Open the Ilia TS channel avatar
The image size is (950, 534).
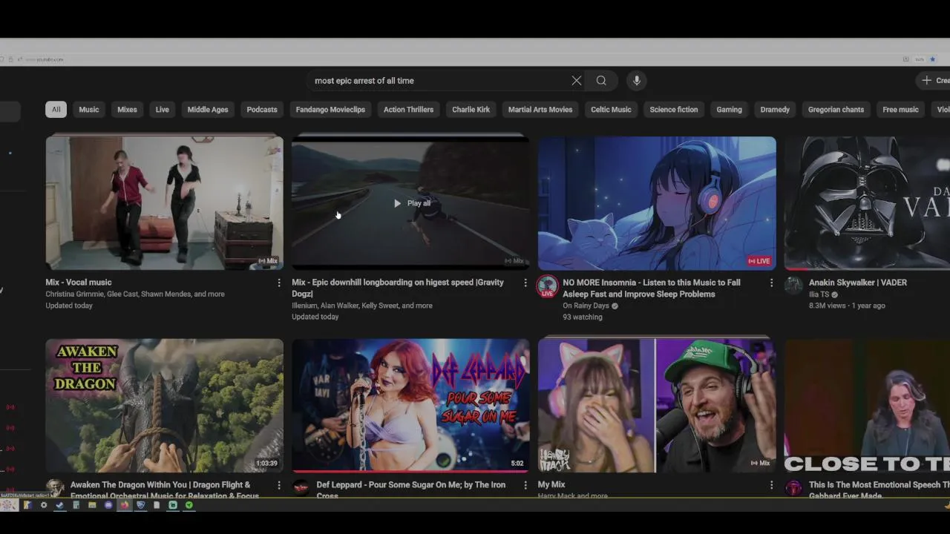[793, 286]
